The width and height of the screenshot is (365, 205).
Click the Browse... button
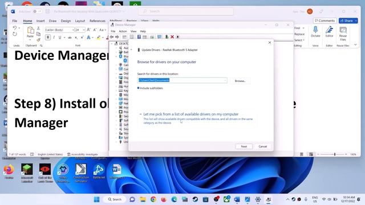coord(240,81)
